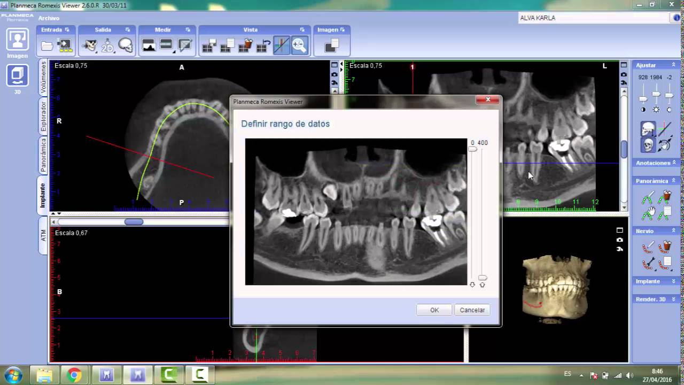This screenshot has height=385, width=684.
Task: Switch to the ATM vertical tab
Action: click(x=43, y=235)
